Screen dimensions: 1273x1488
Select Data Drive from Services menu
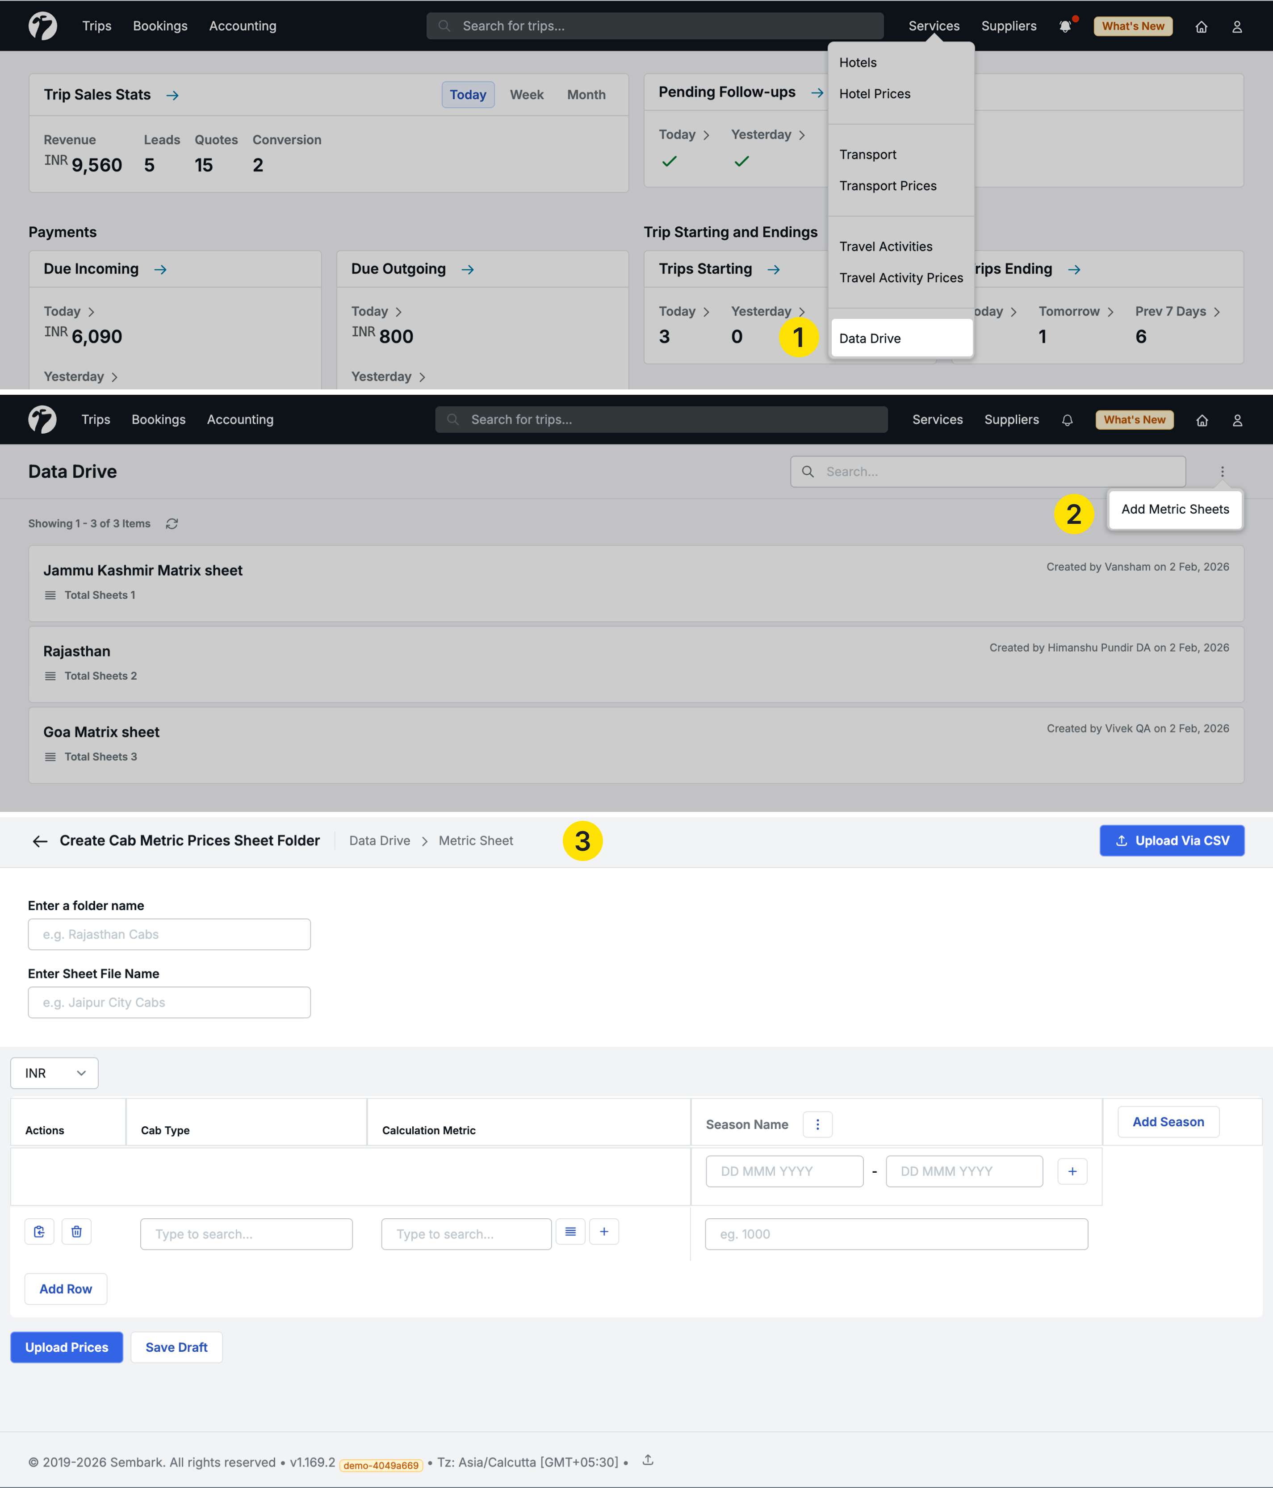click(870, 338)
